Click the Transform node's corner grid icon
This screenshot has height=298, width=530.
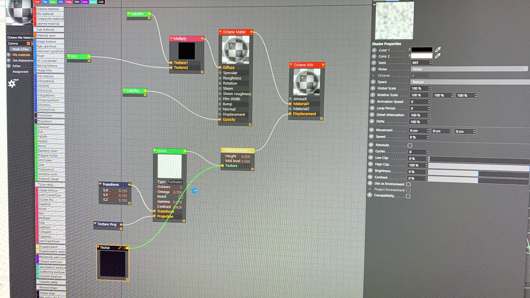tap(129, 203)
